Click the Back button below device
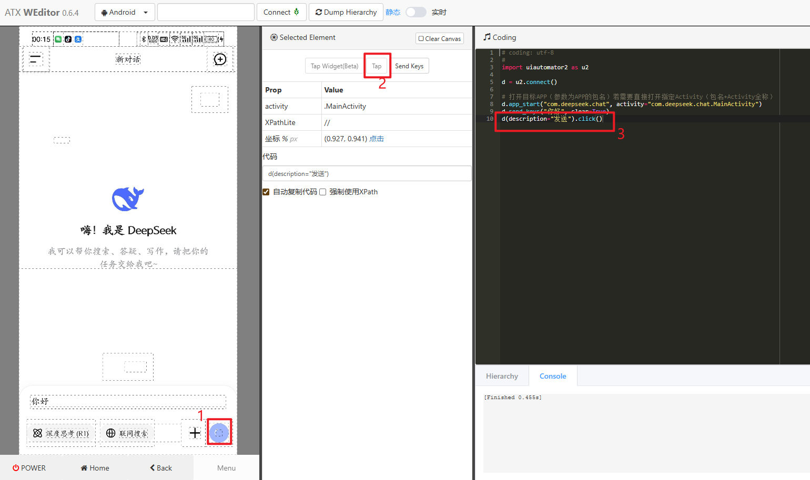Viewport: 810px width, 480px height. click(161, 468)
